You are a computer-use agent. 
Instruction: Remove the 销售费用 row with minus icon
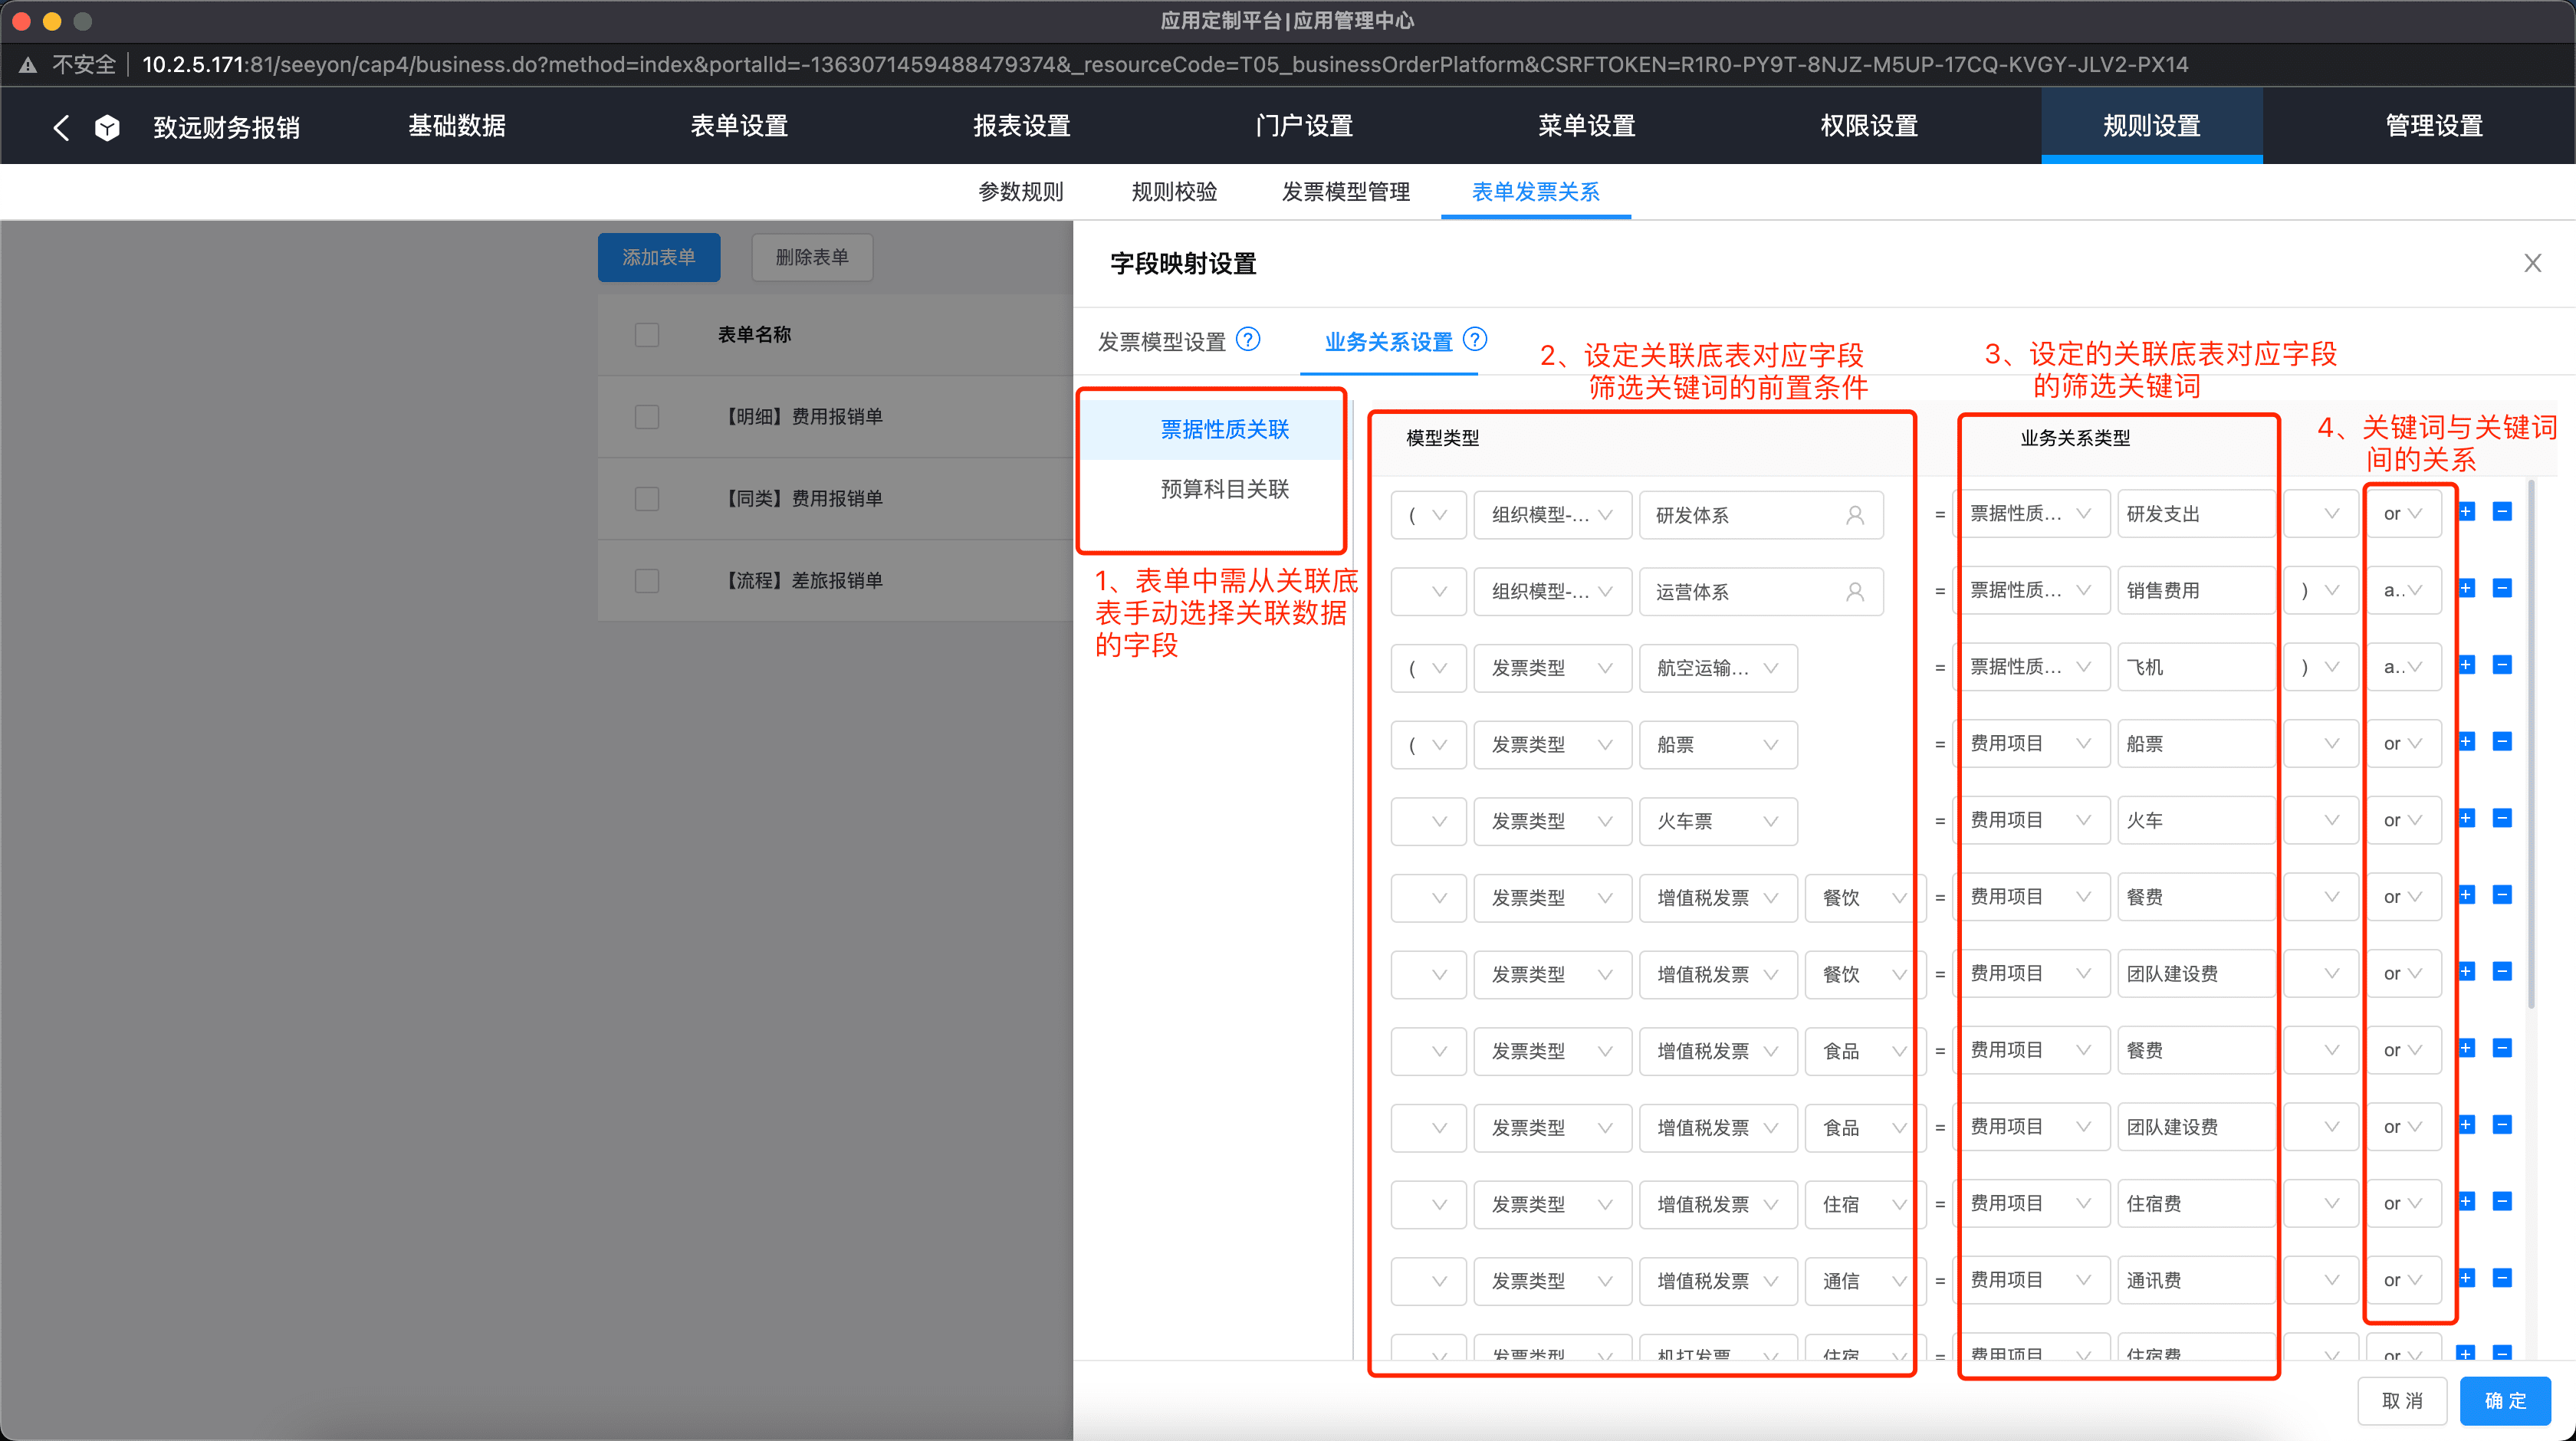(x=2502, y=588)
